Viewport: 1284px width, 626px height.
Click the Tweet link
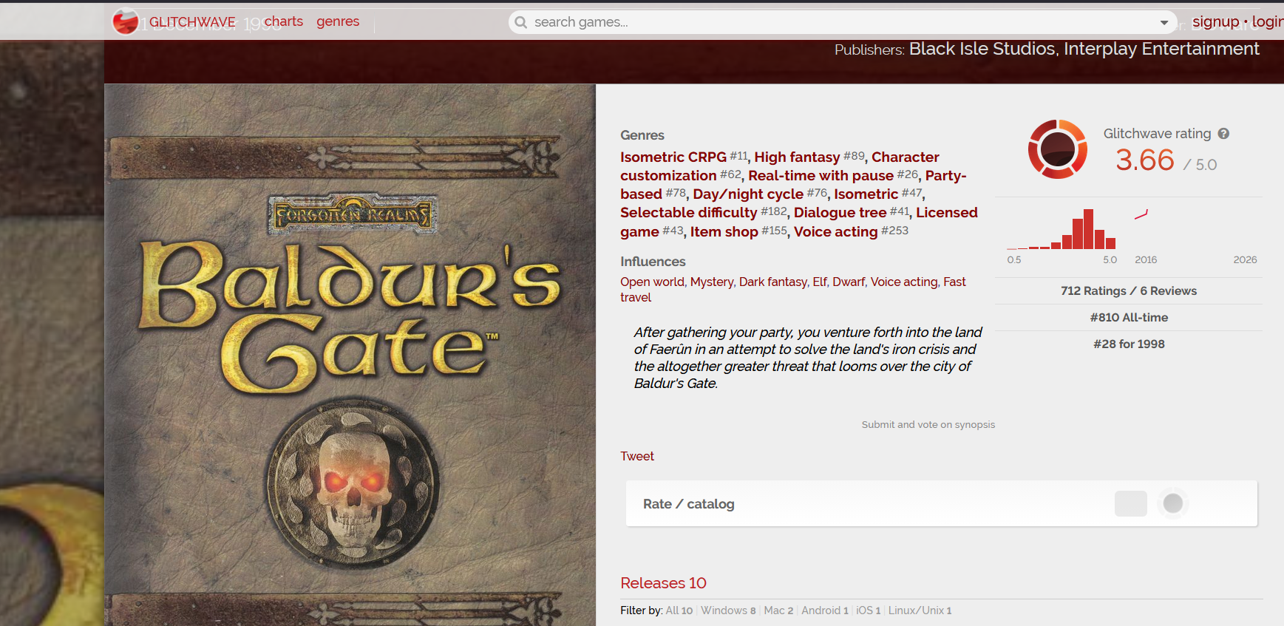point(637,456)
